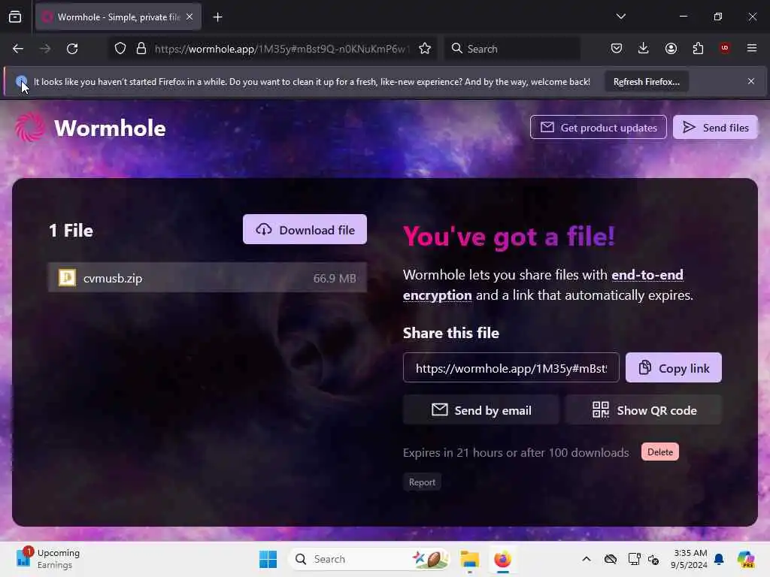Click the Get product updates button
The height and width of the screenshot is (577, 770).
coord(598,128)
